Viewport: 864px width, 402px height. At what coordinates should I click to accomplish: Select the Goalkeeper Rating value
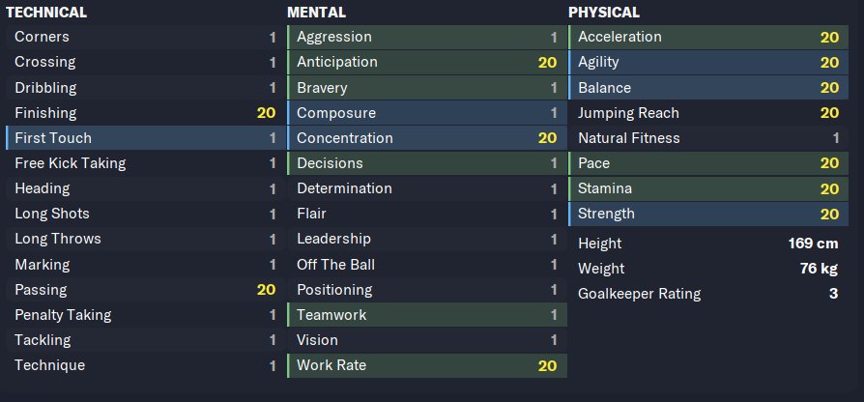click(833, 294)
